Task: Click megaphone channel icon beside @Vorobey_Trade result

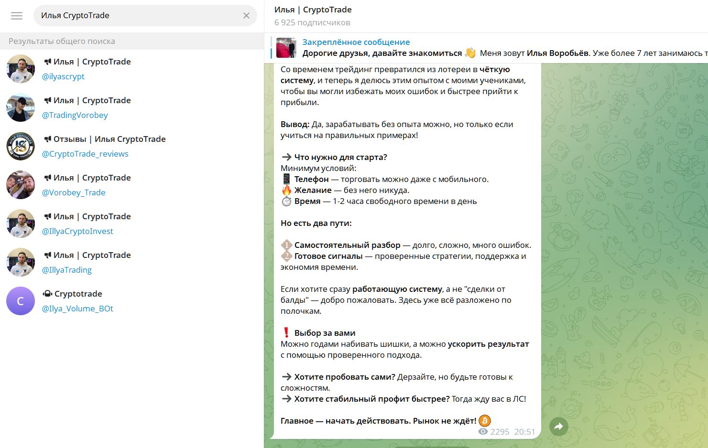Action: click(47, 178)
